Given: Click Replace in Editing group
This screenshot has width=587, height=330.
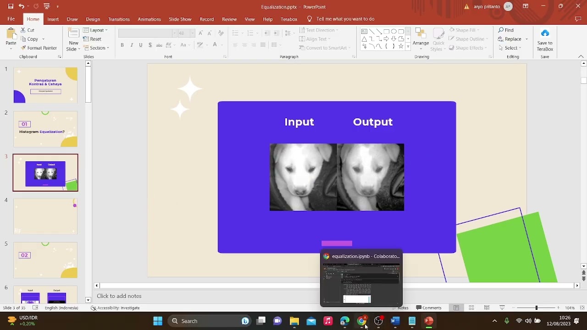Looking at the screenshot, I should [513, 39].
